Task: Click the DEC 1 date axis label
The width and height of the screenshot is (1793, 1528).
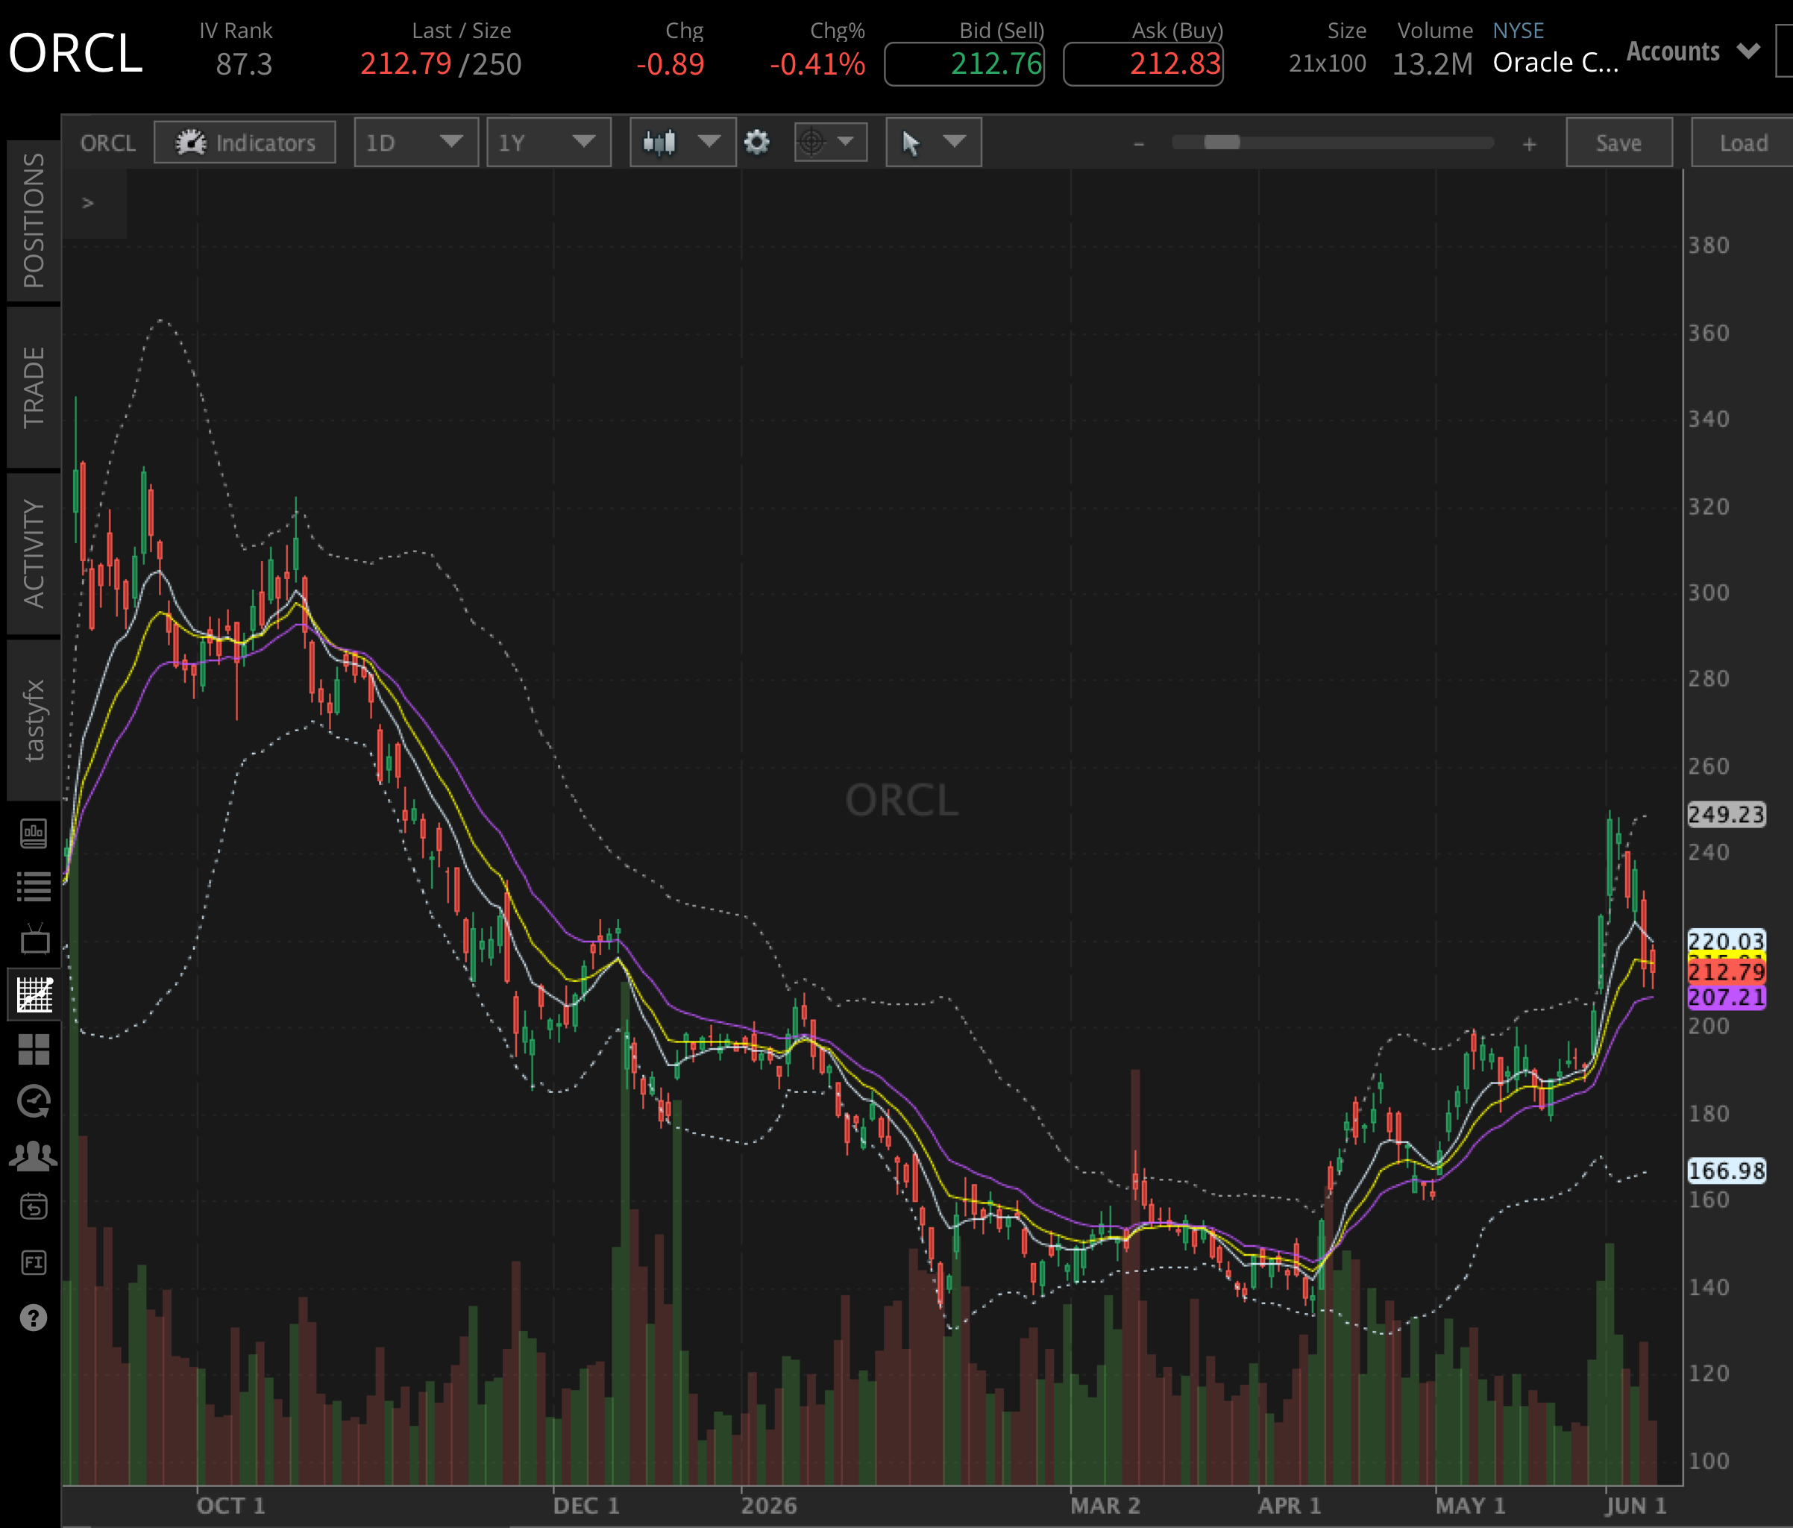Action: point(585,1506)
